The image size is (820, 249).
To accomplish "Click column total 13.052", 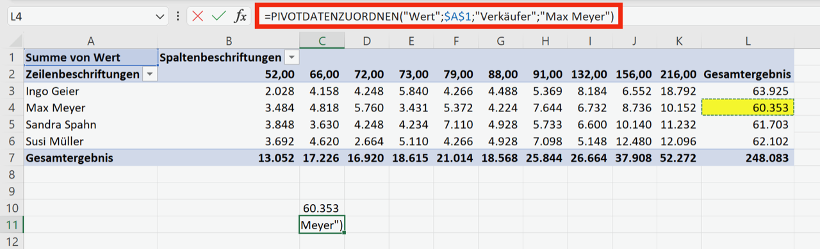I will pos(277,158).
